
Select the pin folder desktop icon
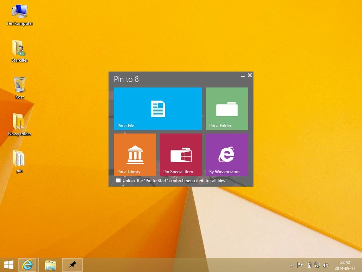click(20, 161)
